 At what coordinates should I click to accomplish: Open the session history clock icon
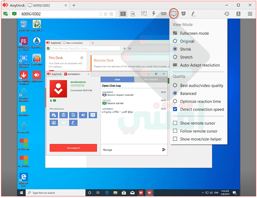click(x=227, y=14)
